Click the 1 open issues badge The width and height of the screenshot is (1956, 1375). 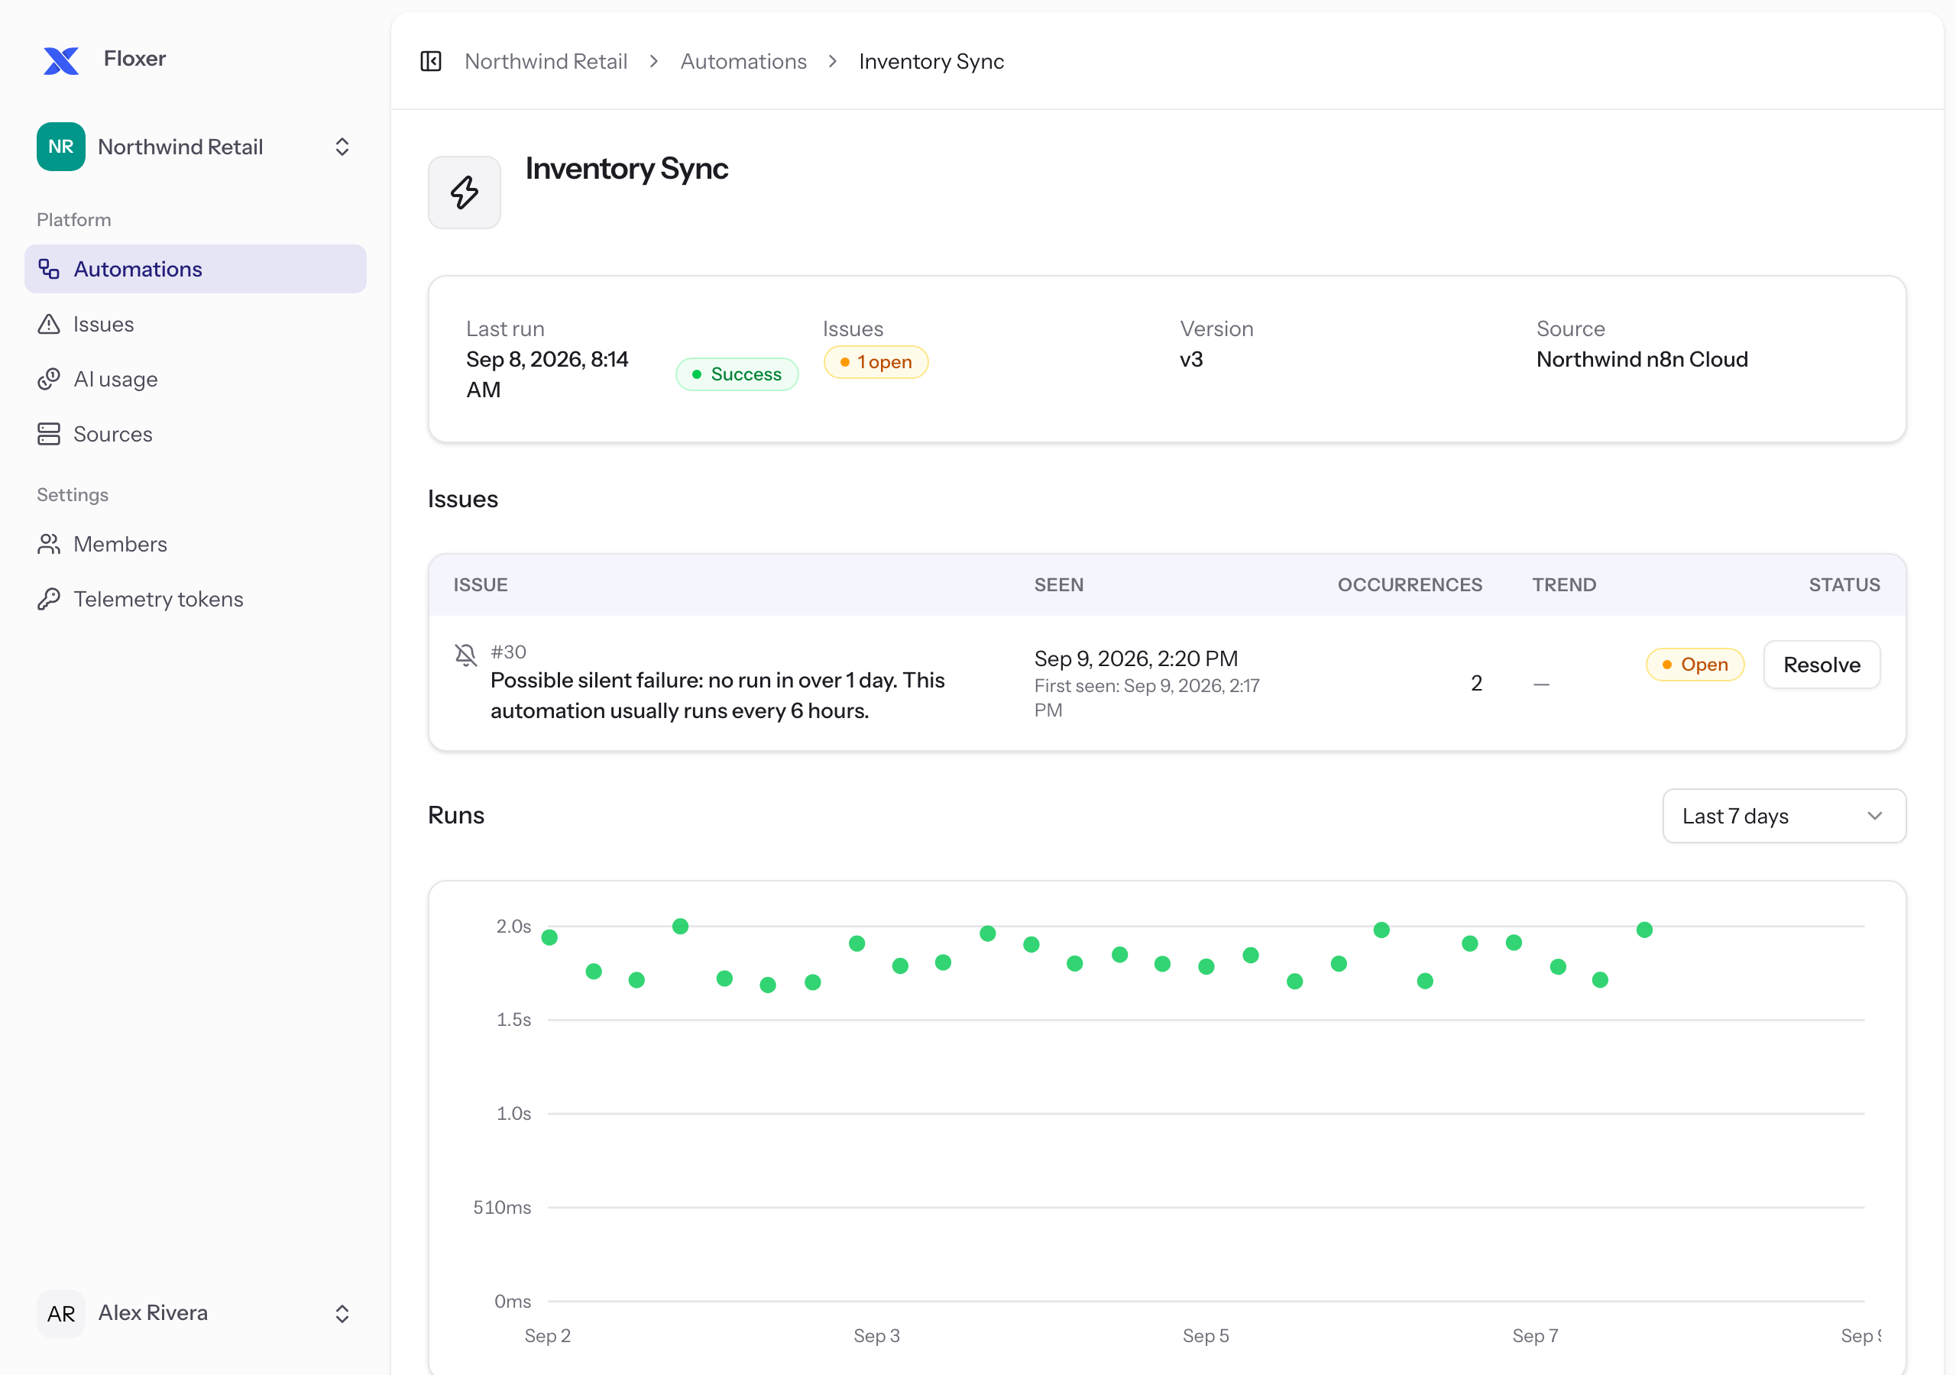(876, 362)
